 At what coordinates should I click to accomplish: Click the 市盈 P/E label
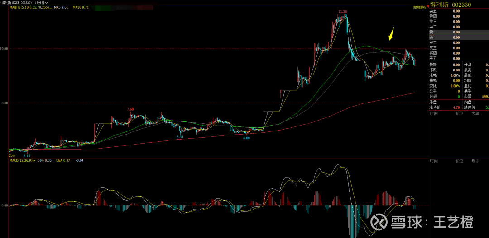[x=467, y=97]
